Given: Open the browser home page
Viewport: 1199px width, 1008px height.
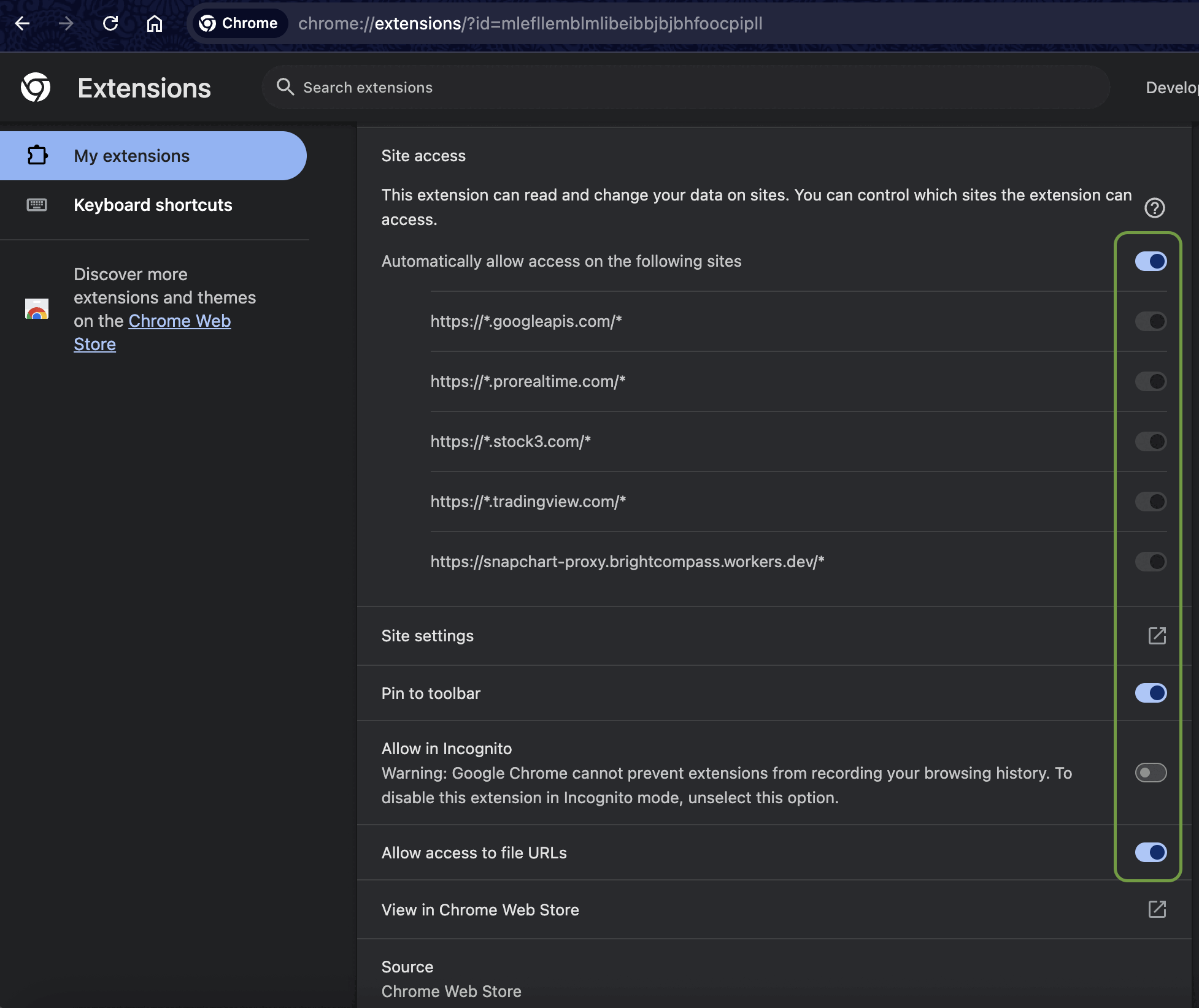Looking at the screenshot, I should 155,24.
